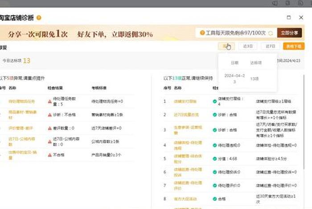Click the banner text 好友下单，立即返佣30%
The width and height of the screenshot is (312, 209).
point(115,34)
